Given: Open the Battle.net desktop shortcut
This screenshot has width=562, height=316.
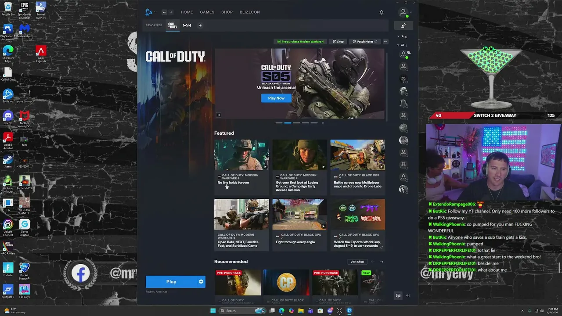Looking at the screenshot, I should pos(8,96).
